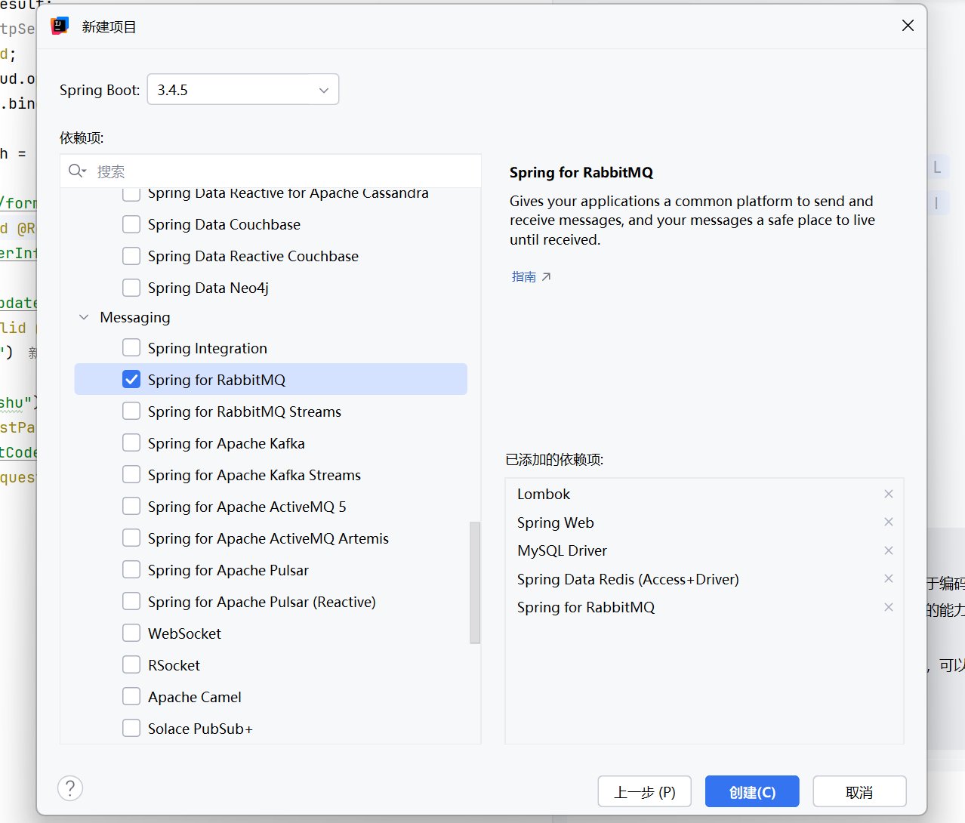Viewport: 965px width, 823px height.
Task: Remove Spring Data Redis from added dependencies
Action: click(x=889, y=578)
